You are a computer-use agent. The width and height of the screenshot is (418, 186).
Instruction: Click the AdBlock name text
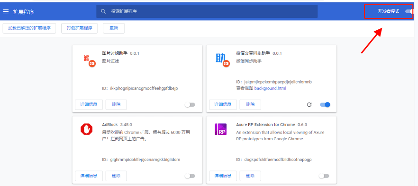tap(110, 125)
